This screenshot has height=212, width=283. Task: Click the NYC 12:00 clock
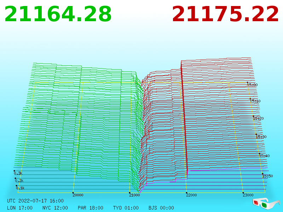tap(55, 208)
